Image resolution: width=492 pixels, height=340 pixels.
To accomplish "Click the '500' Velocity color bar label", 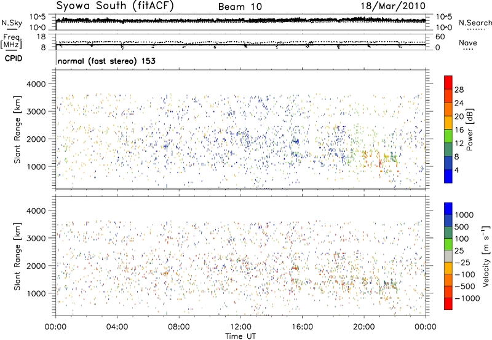I will [x=462, y=226].
